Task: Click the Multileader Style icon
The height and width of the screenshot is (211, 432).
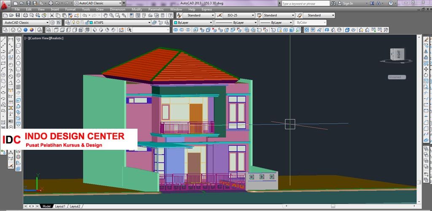Action: click(x=300, y=16)
